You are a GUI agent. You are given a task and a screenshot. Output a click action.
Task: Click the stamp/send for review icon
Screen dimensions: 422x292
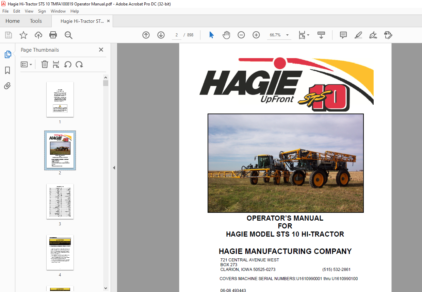pyautogui.click(x=388, y=35)
